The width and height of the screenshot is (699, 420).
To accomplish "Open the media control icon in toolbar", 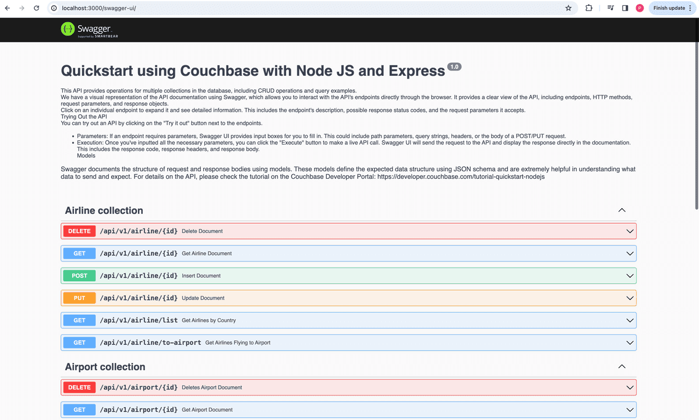I will click(610, 8).
